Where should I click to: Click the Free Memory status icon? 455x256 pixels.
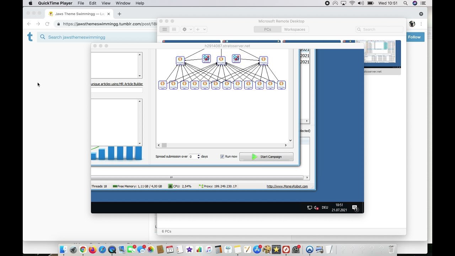point(115,186)
